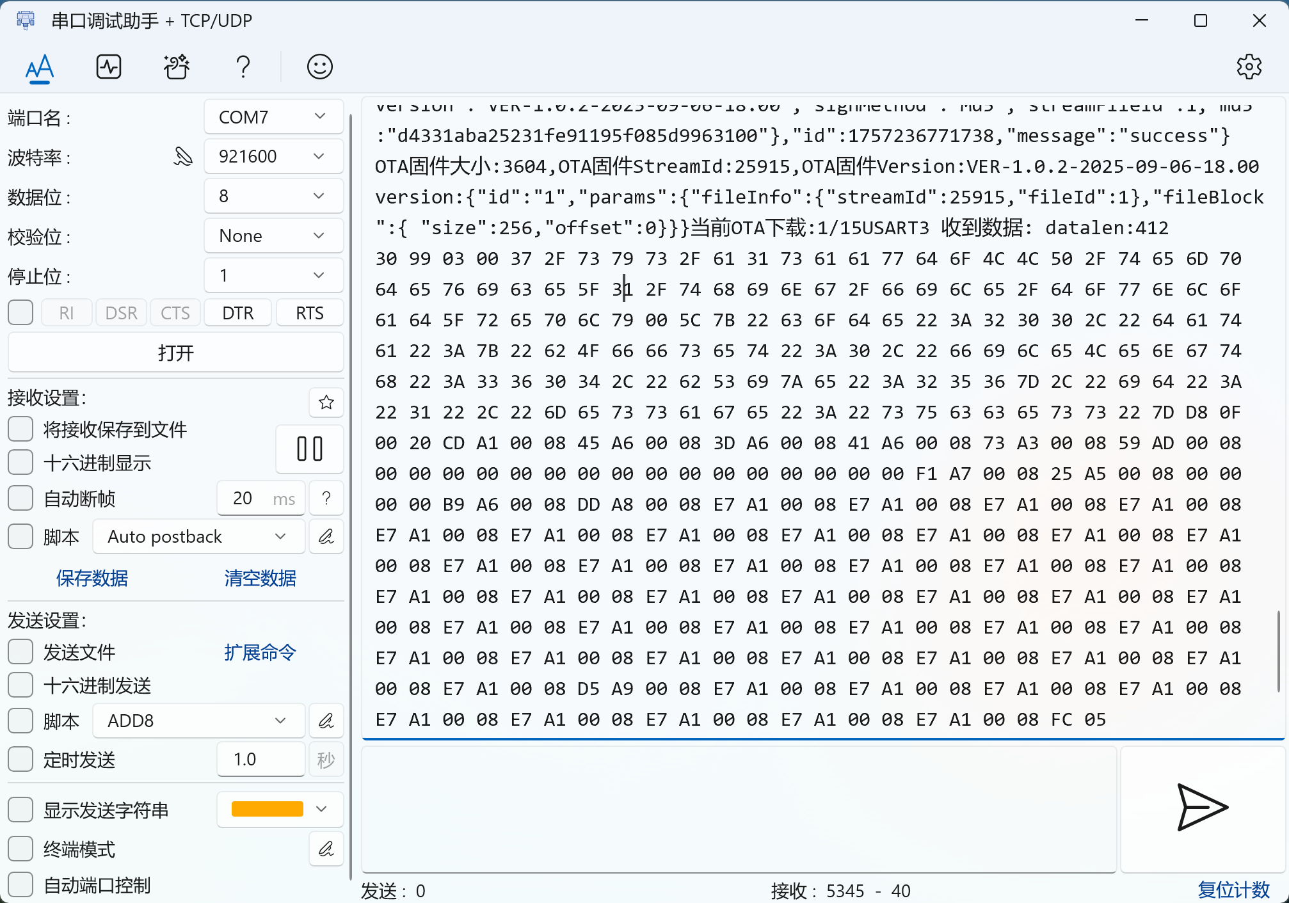Enable hex display checkbox 十六进制显示
The image size is (1289, 903).
20,462
